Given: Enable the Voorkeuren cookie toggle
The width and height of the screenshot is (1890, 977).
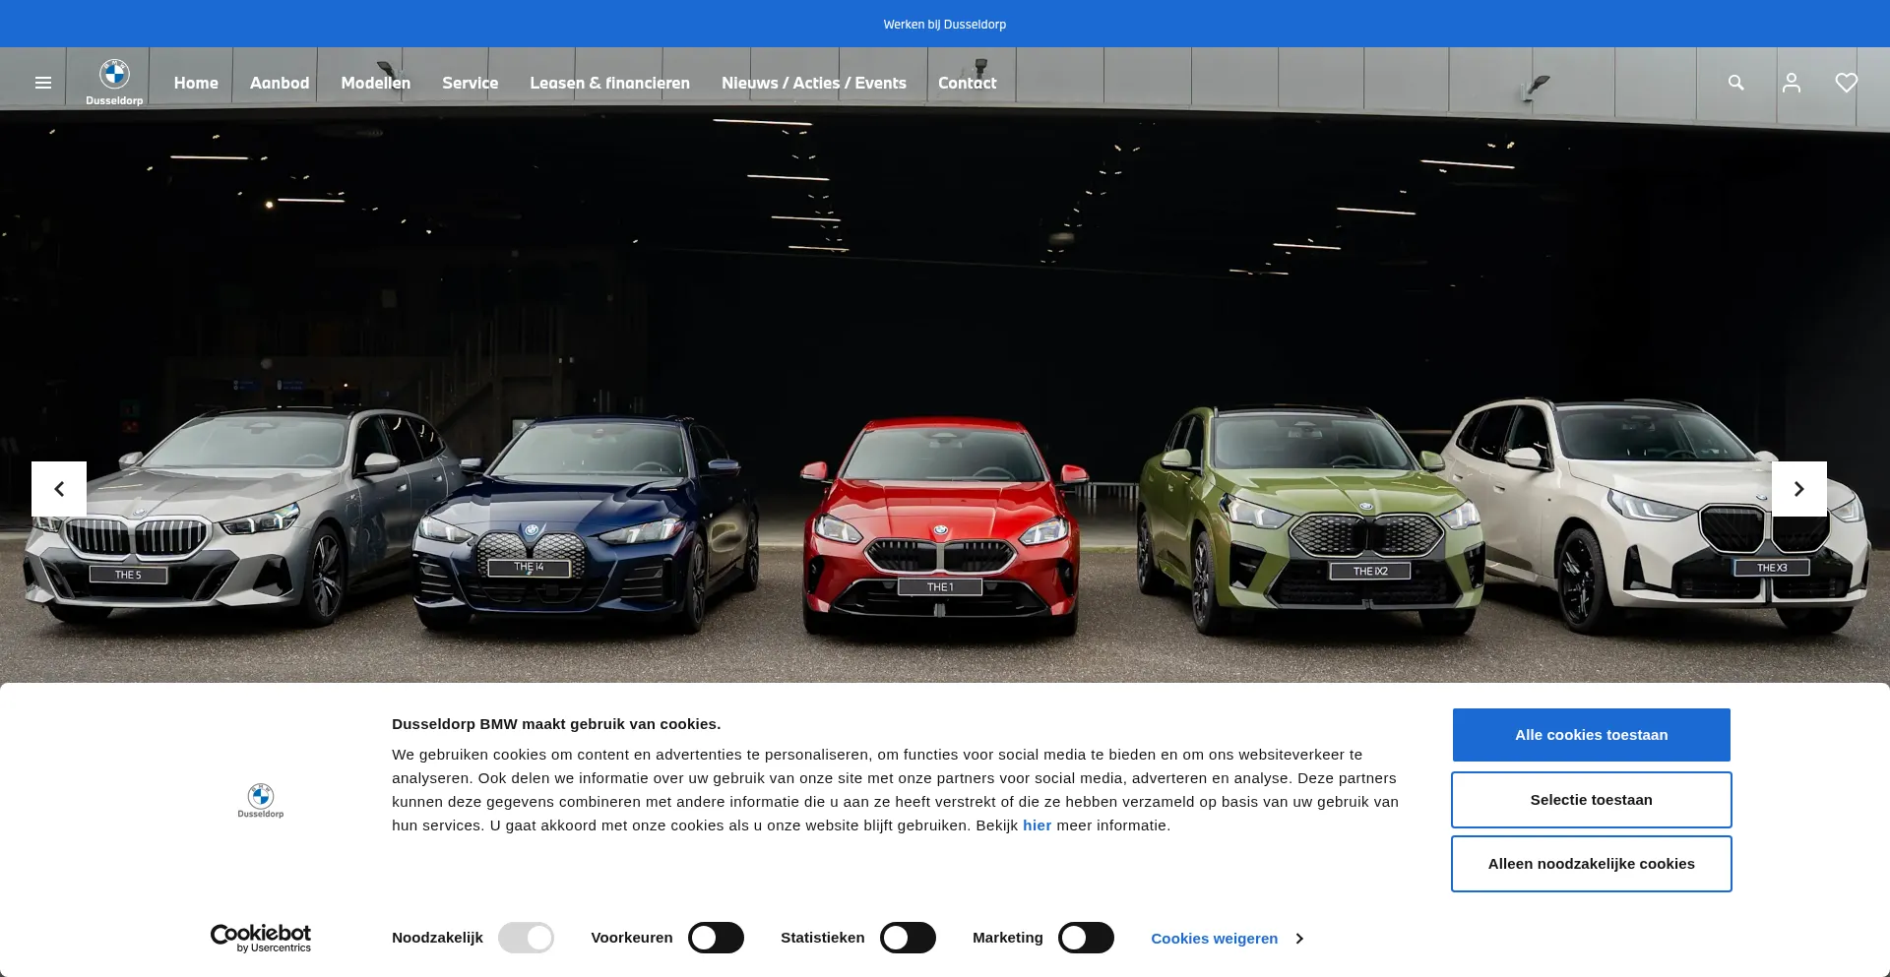Looking at the screenshot, I should pyautogui.click(x=716, y=938).
